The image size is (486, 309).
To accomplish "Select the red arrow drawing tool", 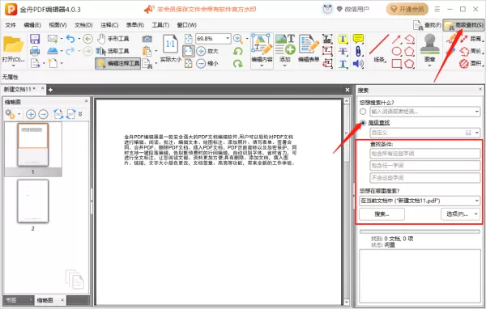I will [x=396, y=39].
